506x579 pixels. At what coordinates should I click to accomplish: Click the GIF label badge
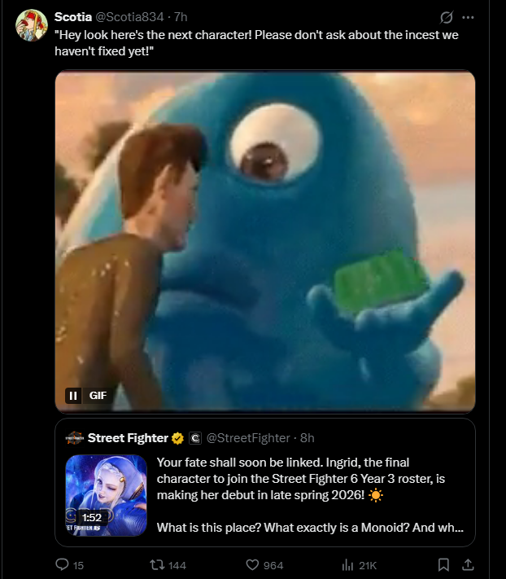coord(98,396)
